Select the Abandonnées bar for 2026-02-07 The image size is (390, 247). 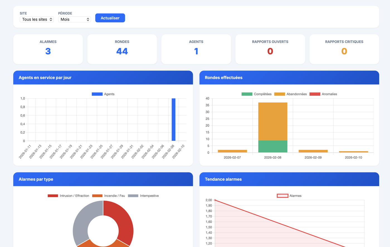tap(232, 151)
